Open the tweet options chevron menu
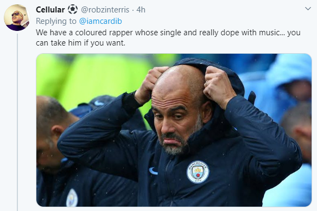The height and width of the screenshot is (211, 317). point(308,9)
